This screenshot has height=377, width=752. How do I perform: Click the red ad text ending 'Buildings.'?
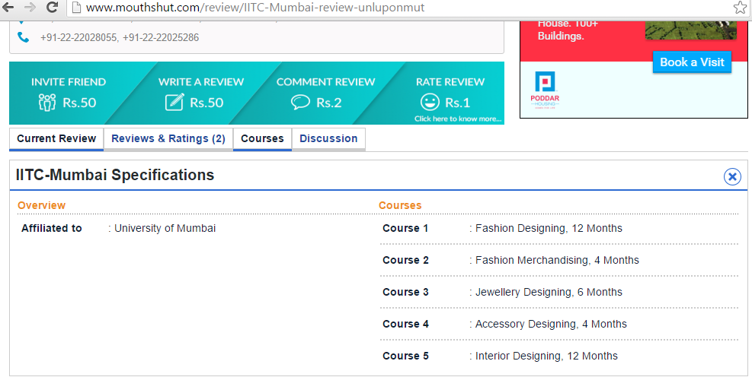click(x=568, y=30)
